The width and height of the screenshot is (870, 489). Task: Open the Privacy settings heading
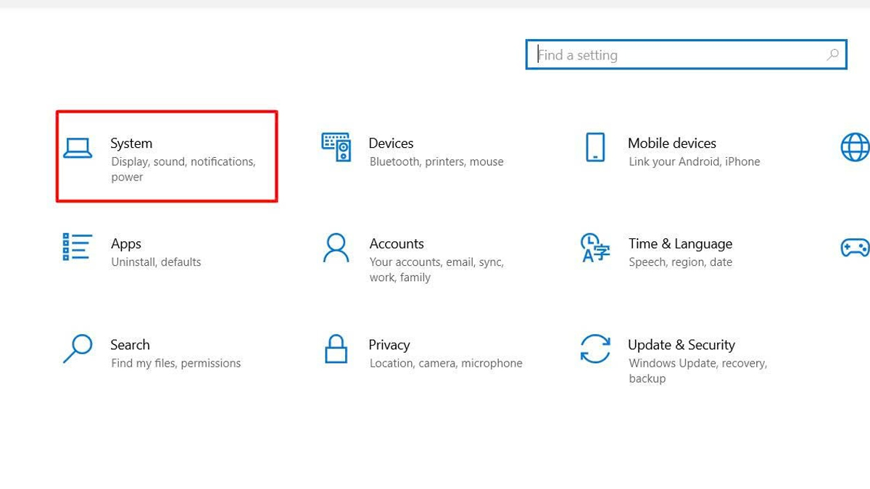pyautogui.click(x=389, y=345)
